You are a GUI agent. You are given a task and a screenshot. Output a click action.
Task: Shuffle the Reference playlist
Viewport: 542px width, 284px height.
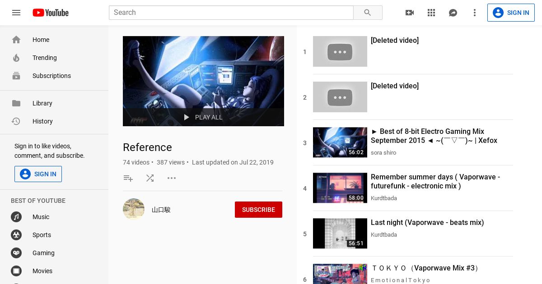pyautogui.click(x=150, y=178)
